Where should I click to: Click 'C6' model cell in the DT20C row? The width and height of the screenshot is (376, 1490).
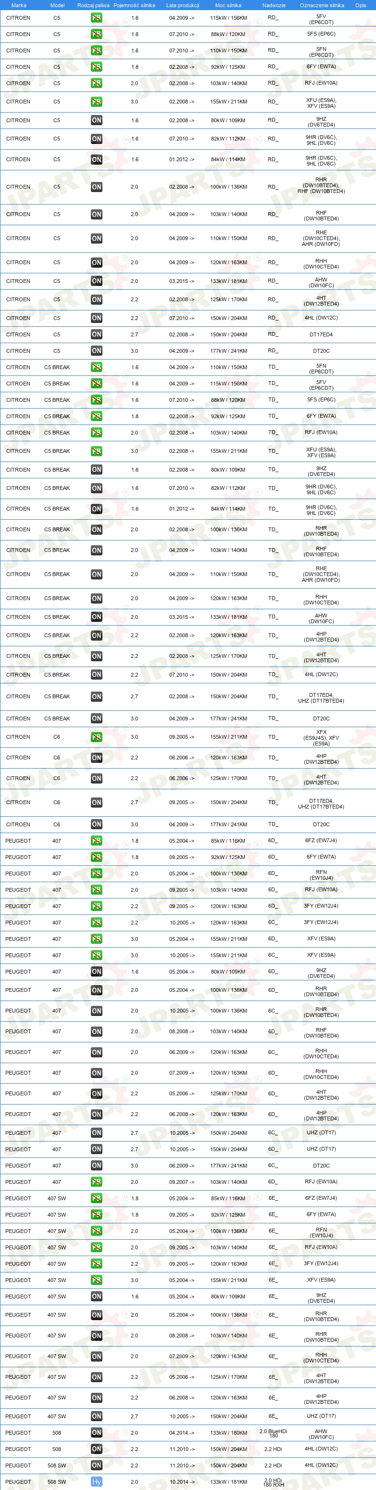[57, 824]
